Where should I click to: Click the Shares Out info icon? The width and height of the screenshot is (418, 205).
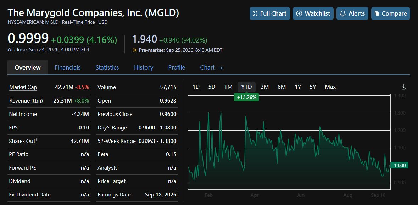[37, 140]
